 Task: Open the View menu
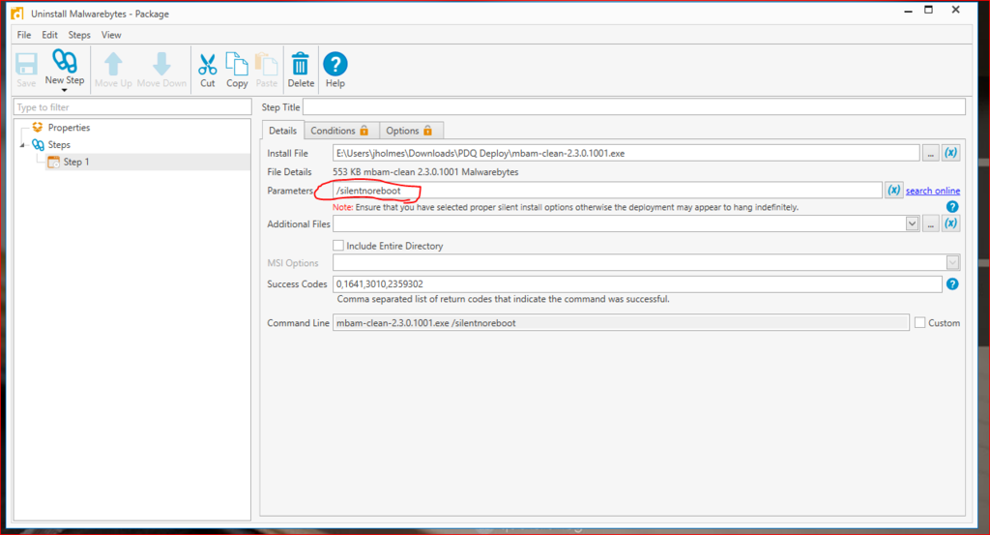(x=111, y=35)
